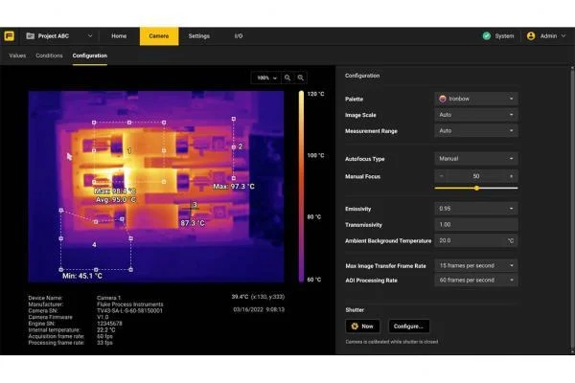This screenshot has width=575, height=383.
Task: Increase manual focus with plus button
Action: [511, 176]
